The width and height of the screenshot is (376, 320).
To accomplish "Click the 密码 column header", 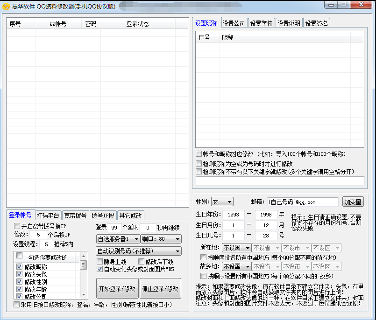I will [x=91, y=24].
